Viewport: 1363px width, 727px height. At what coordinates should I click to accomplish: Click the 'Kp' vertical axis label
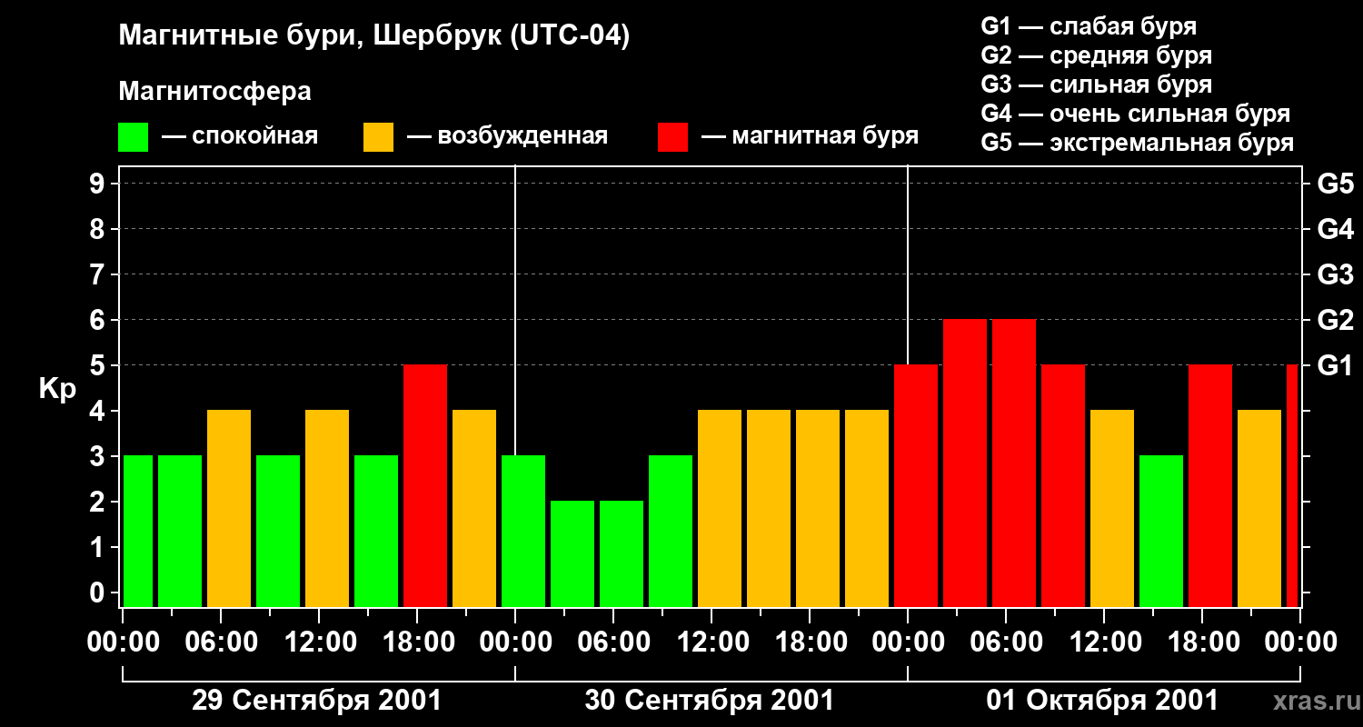(x=57, y=389)
